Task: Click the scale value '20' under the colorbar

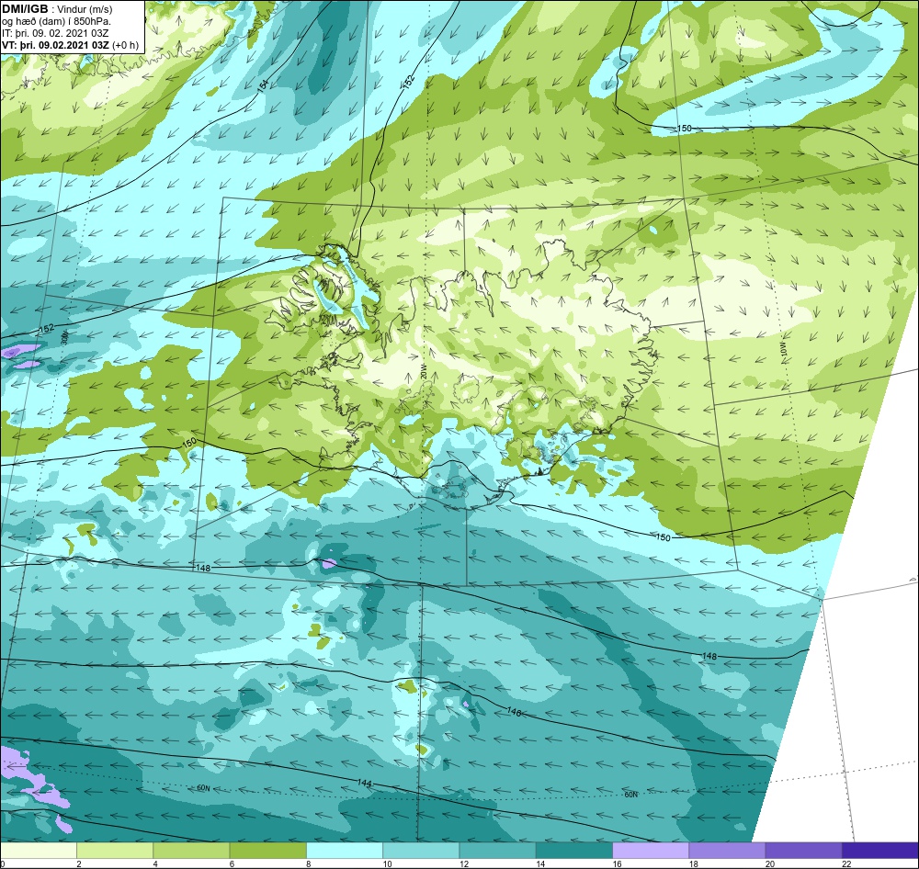Action: 770,863
